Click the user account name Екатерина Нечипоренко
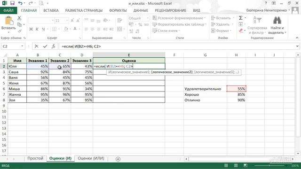 coord(267,10)
